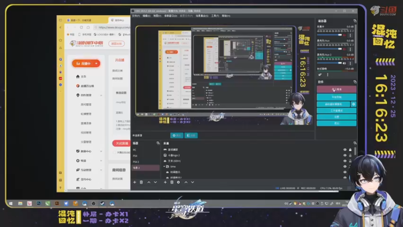Screen dimensions: 403x227
Task: Pop out the Scenes dock panel
Action: (x=158, y=143)
